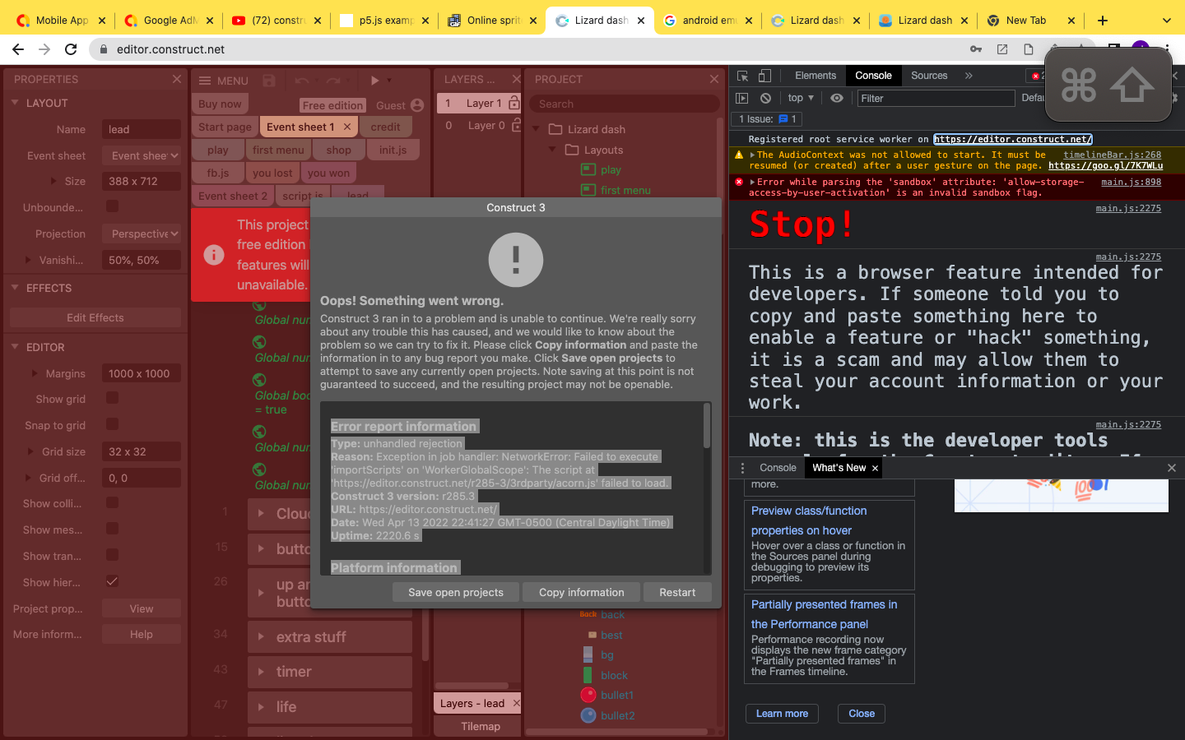Click the bullet1 sprite icon in Project
The image size is (1185, 740).
coord(588,695)
